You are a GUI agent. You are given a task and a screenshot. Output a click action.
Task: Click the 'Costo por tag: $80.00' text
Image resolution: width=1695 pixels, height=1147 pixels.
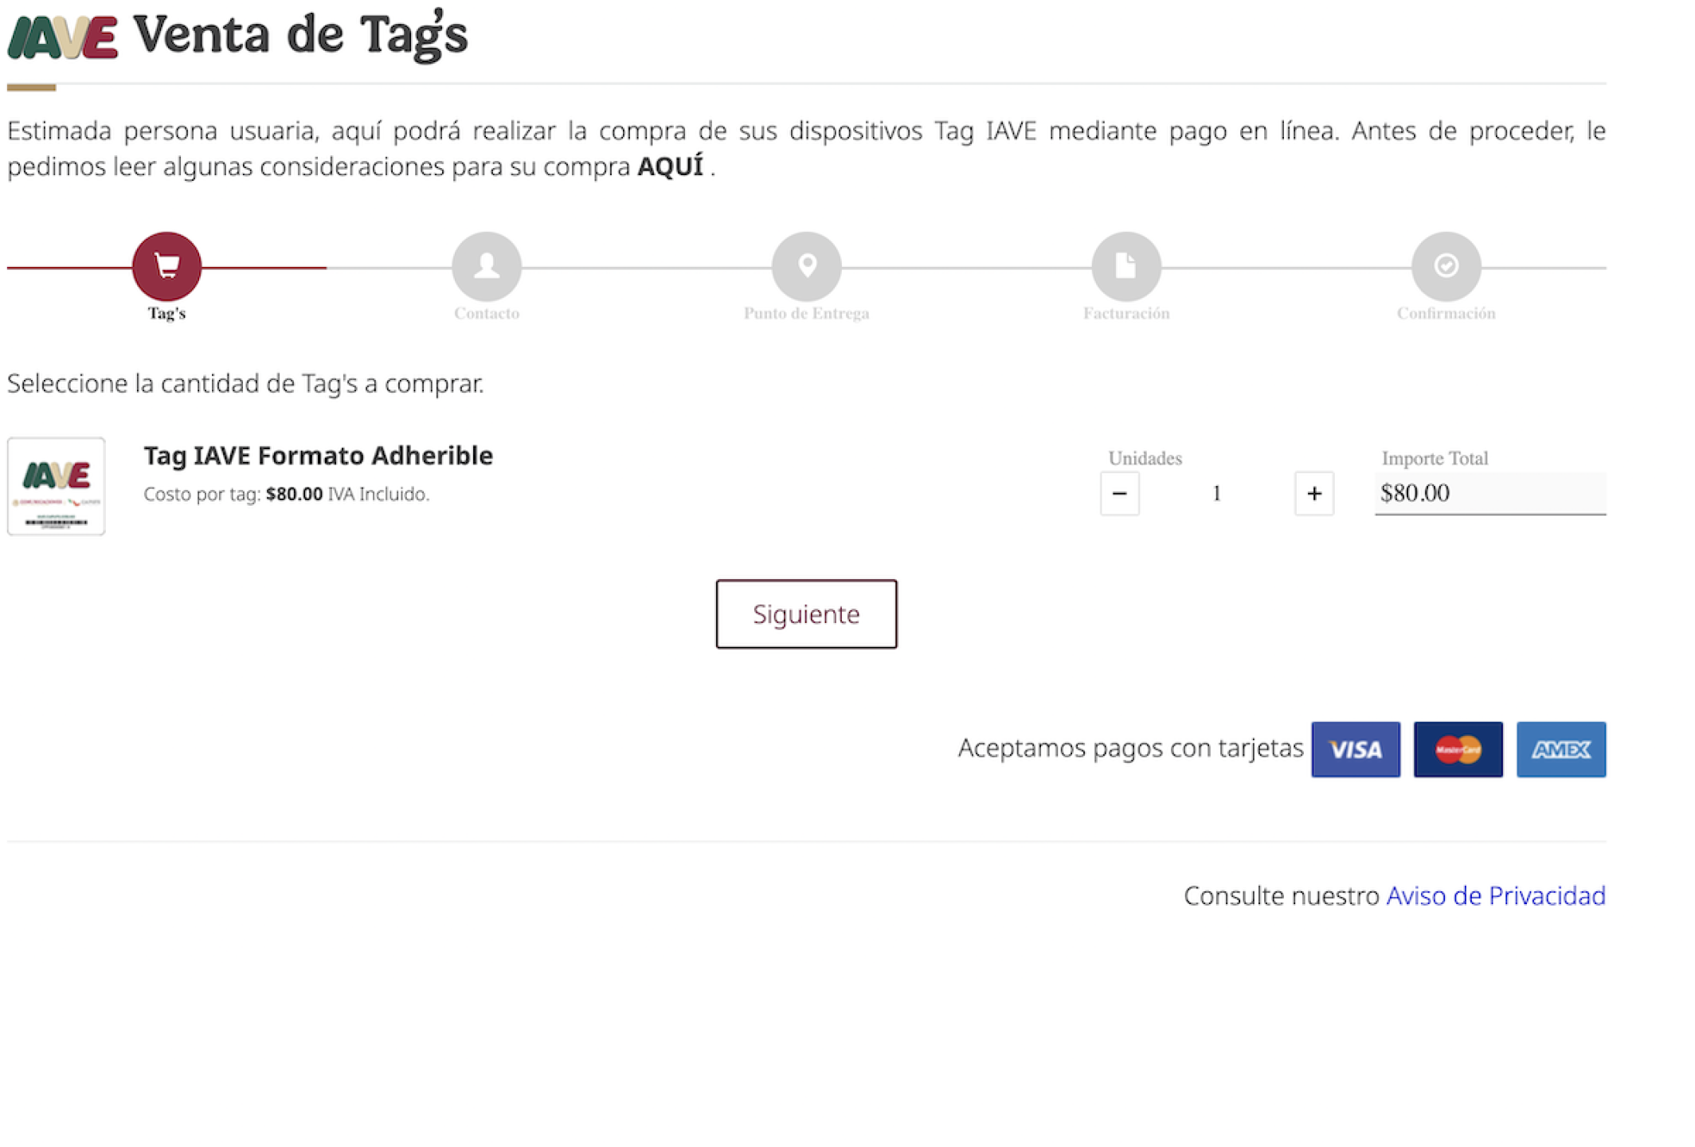click(x=233, y=494)
